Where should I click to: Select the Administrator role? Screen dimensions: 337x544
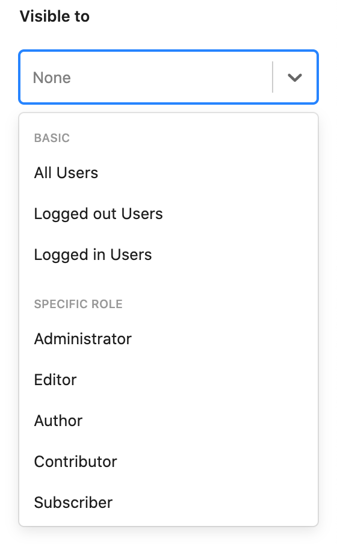pos(168,339)
